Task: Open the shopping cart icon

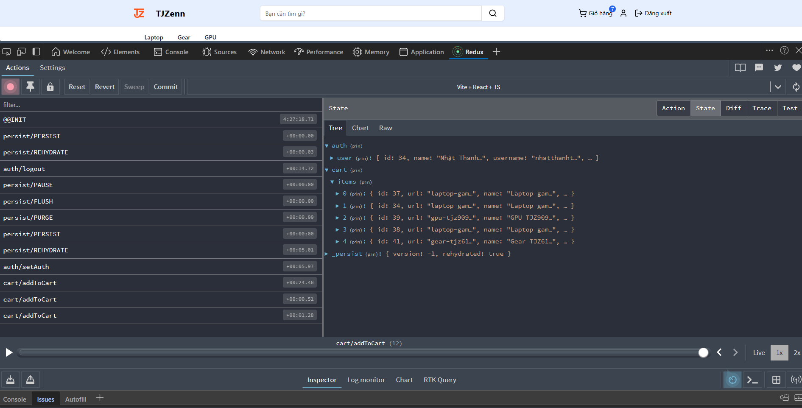Action: tap(583, 13)
